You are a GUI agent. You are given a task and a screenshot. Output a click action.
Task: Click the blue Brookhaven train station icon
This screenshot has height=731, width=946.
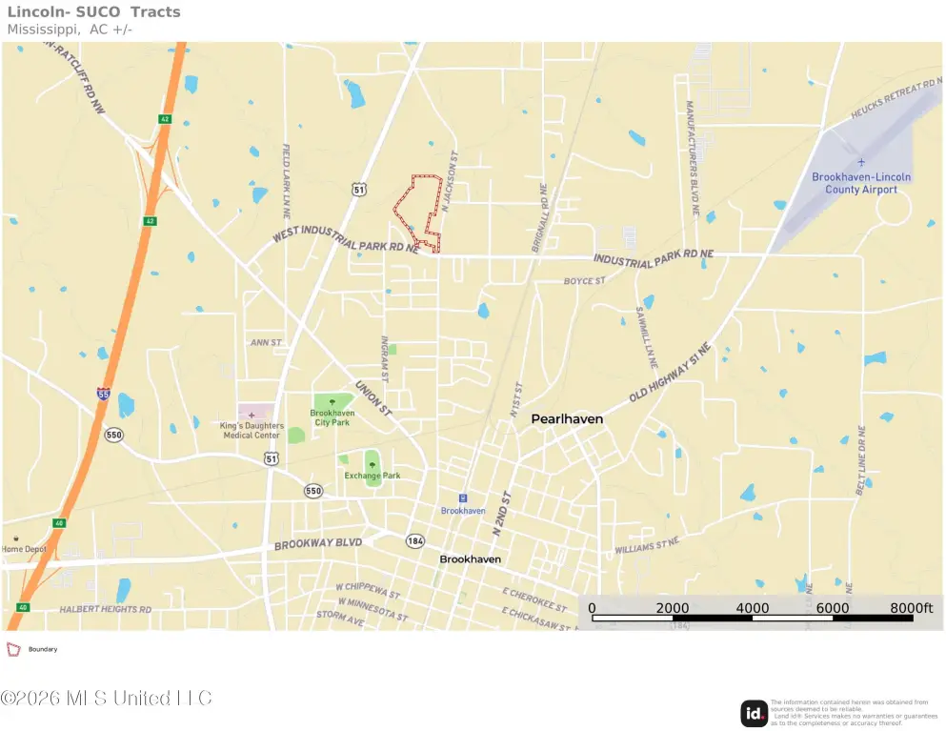click(463, 497)
